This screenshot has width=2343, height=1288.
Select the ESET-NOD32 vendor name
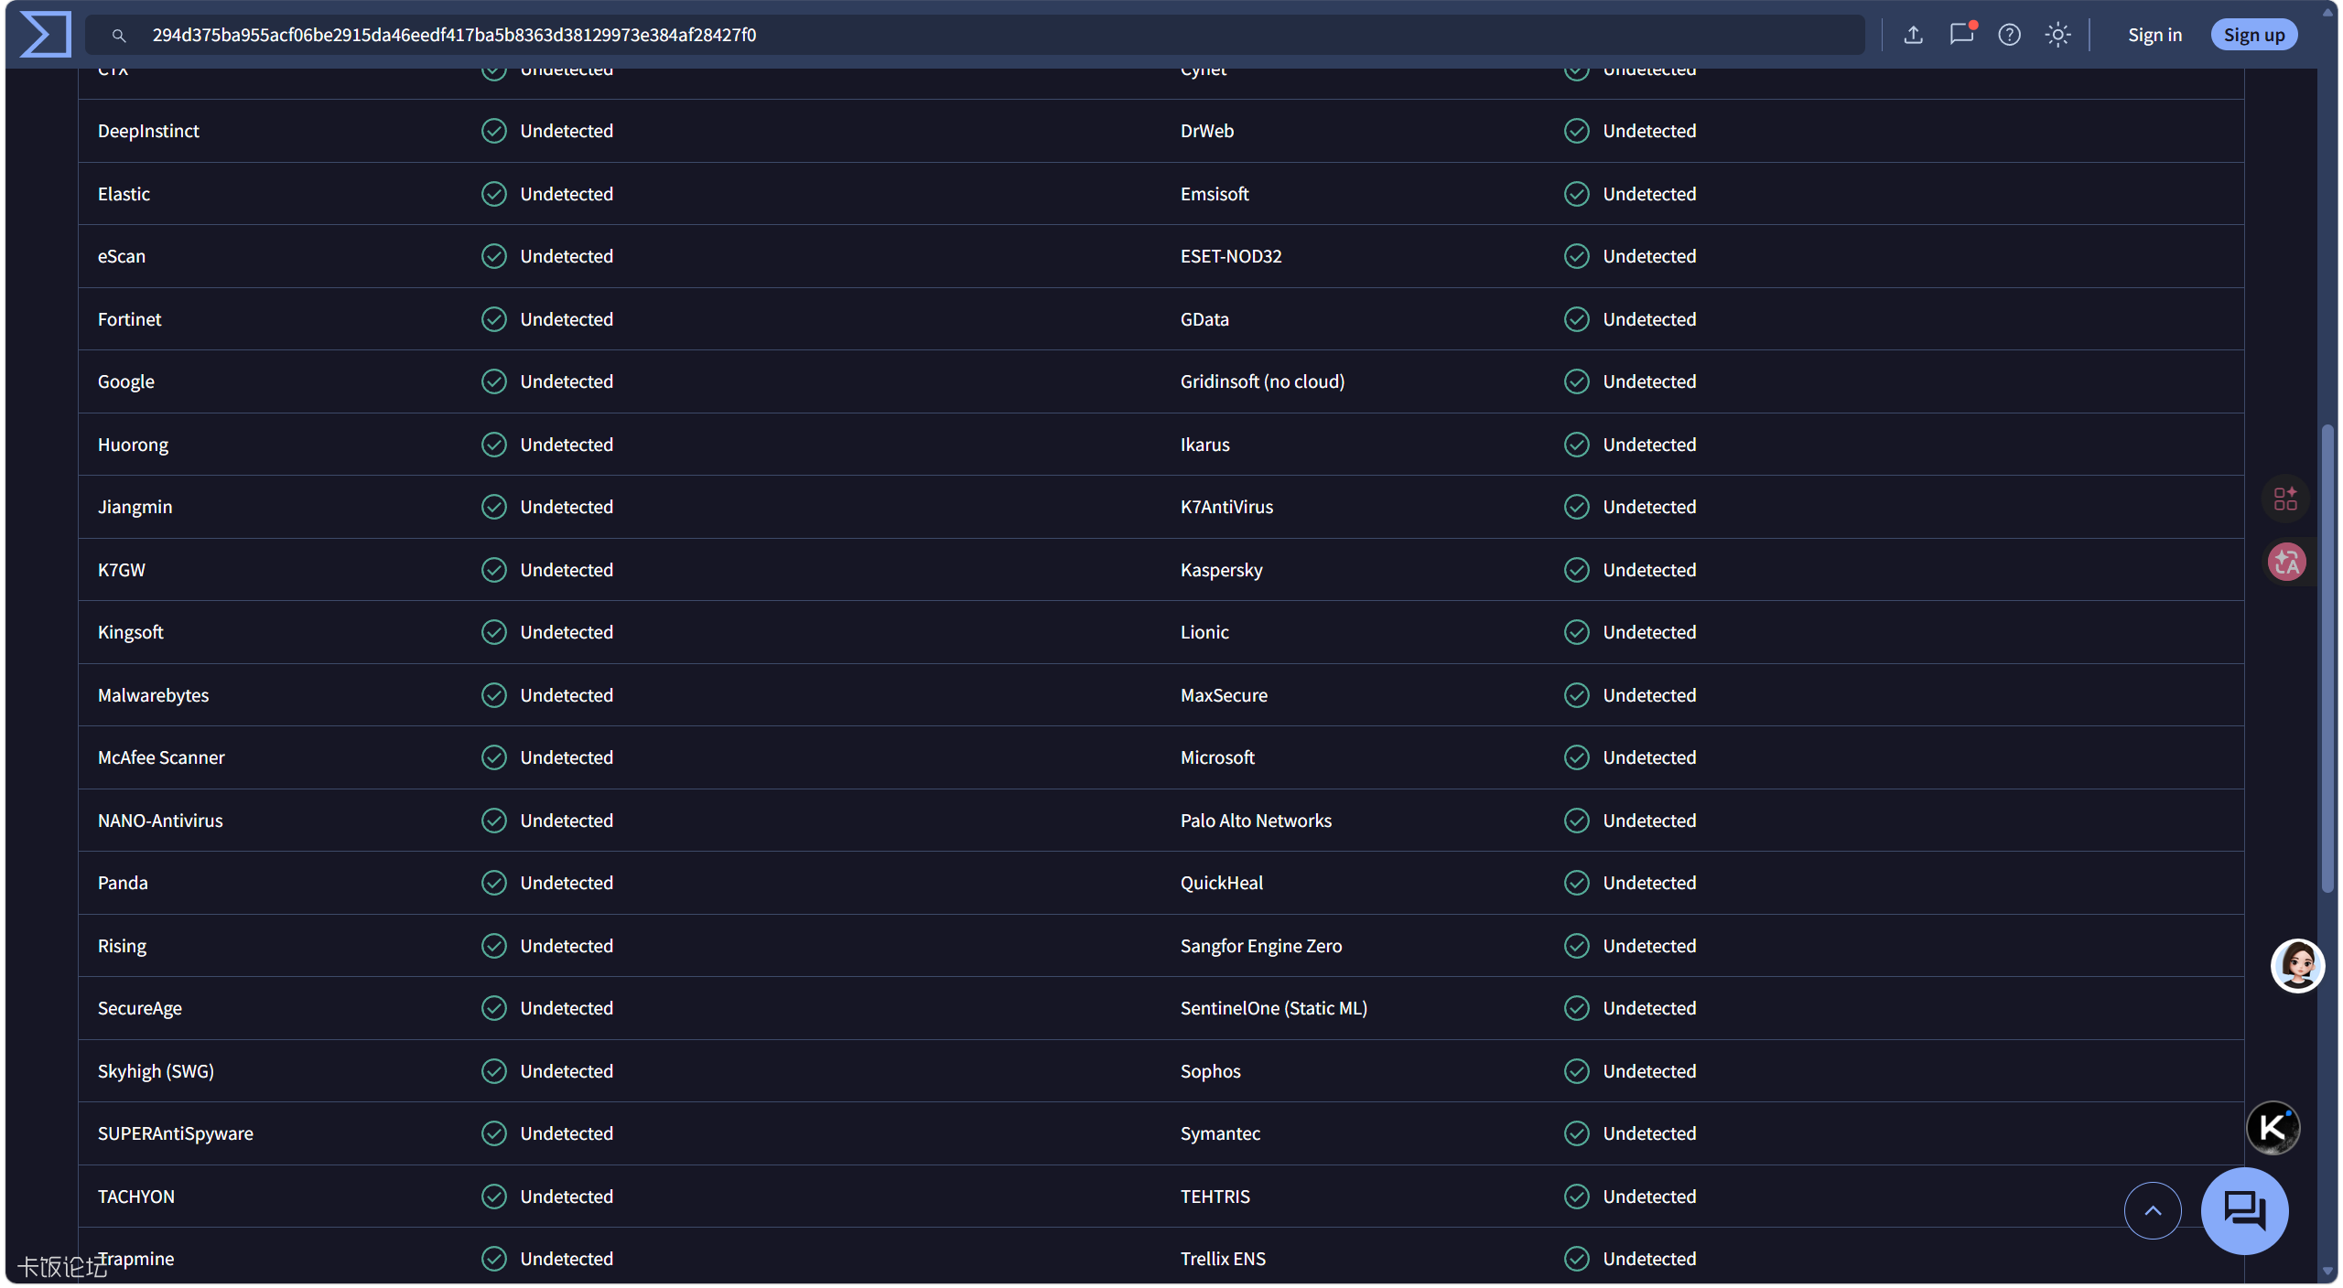[1230, 256]
